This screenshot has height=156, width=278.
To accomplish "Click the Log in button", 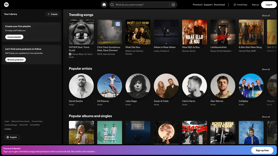I will [x=269, y=5].
